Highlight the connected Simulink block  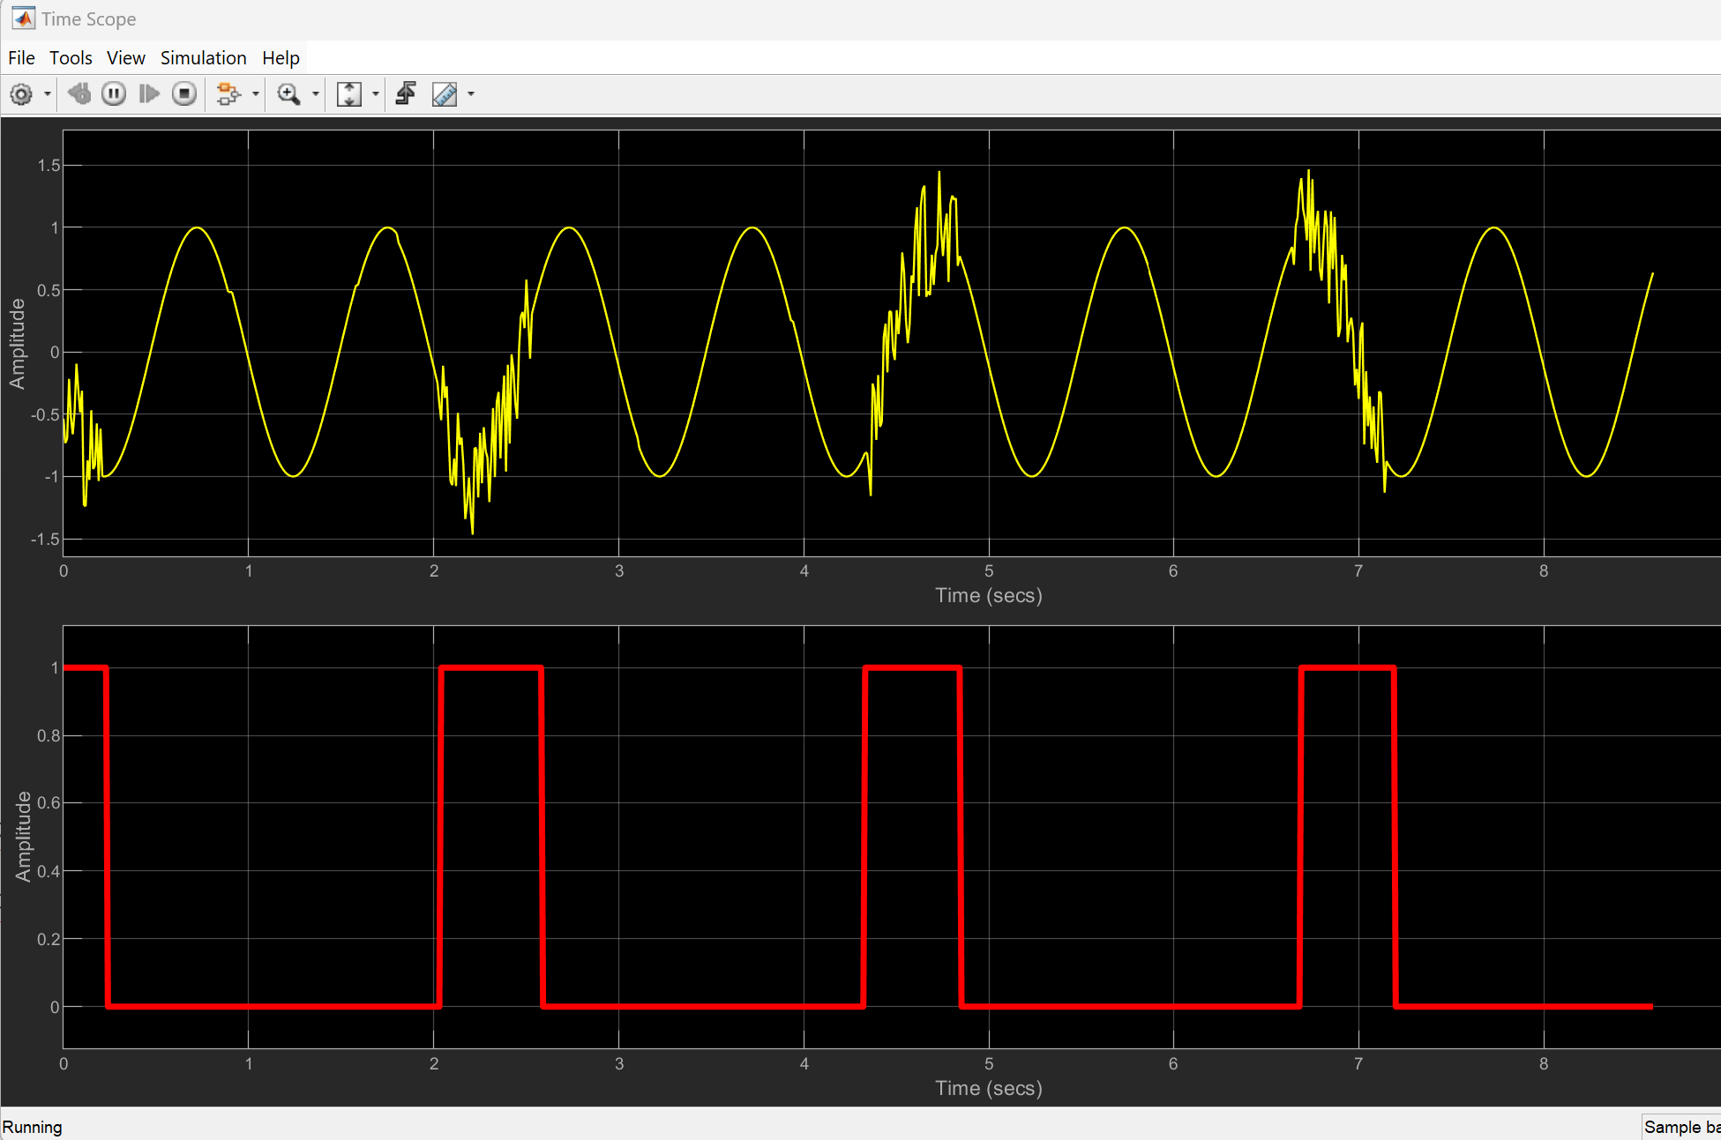click(229, 94)
